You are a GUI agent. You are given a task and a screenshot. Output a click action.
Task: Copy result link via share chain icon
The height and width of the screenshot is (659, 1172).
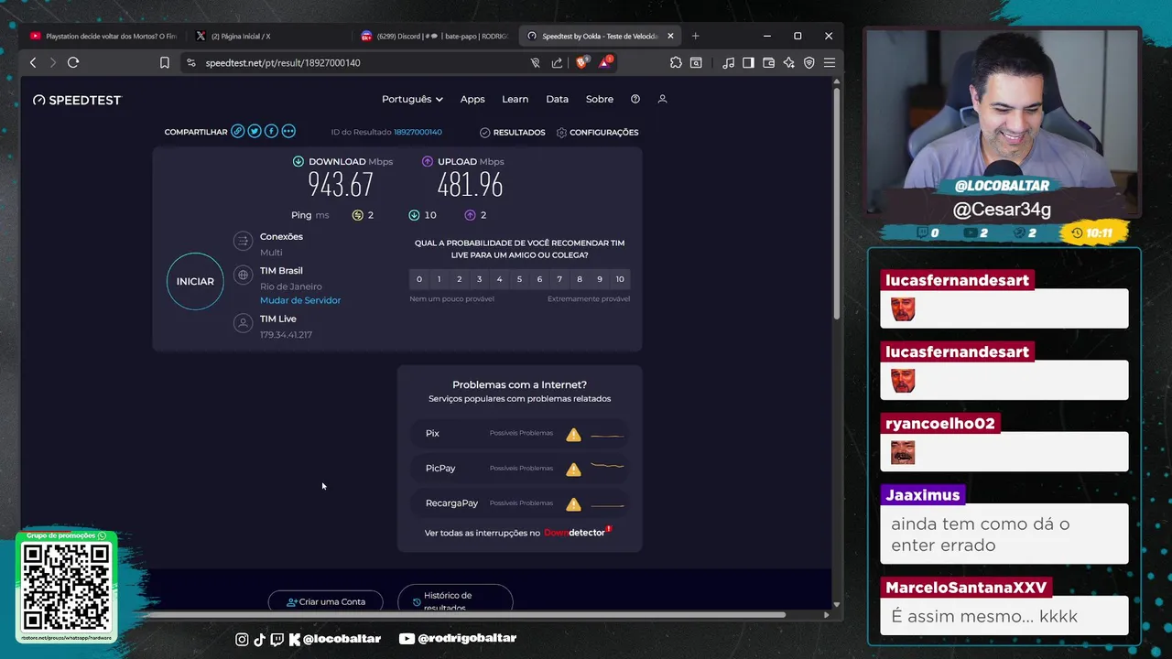tap(237, 131)
